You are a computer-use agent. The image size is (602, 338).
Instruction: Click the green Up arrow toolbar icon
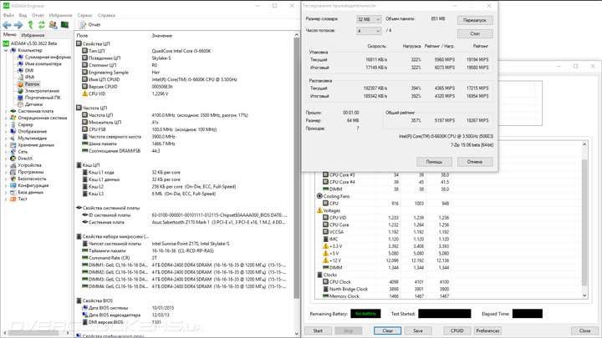(x=31, y=25)
